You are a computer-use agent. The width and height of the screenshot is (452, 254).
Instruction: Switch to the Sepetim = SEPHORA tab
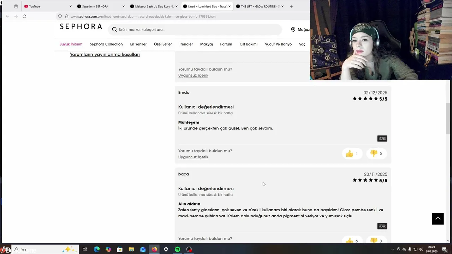coord(101,6)
